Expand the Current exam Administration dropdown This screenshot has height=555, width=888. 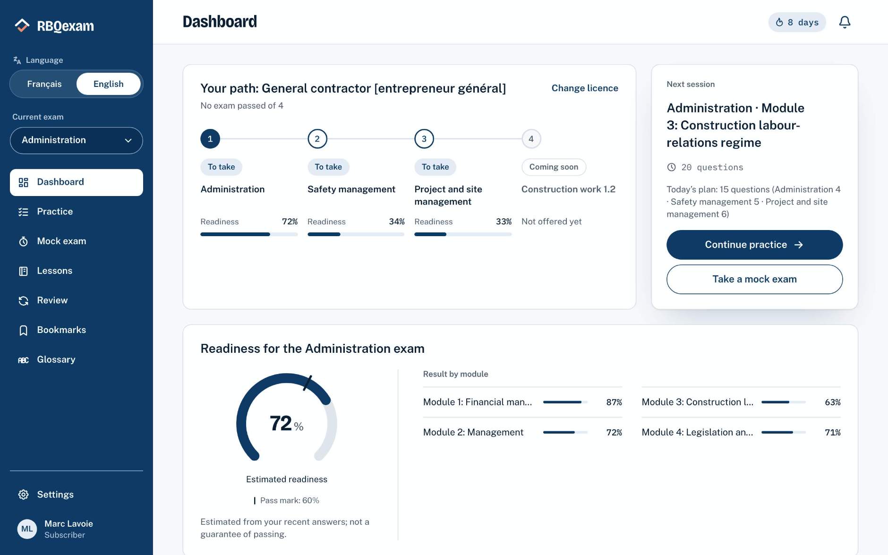(77, 140)
